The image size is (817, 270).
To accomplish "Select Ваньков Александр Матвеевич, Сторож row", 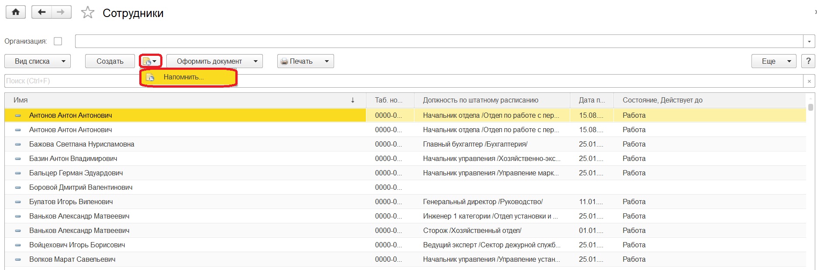I will click(405, 230).
